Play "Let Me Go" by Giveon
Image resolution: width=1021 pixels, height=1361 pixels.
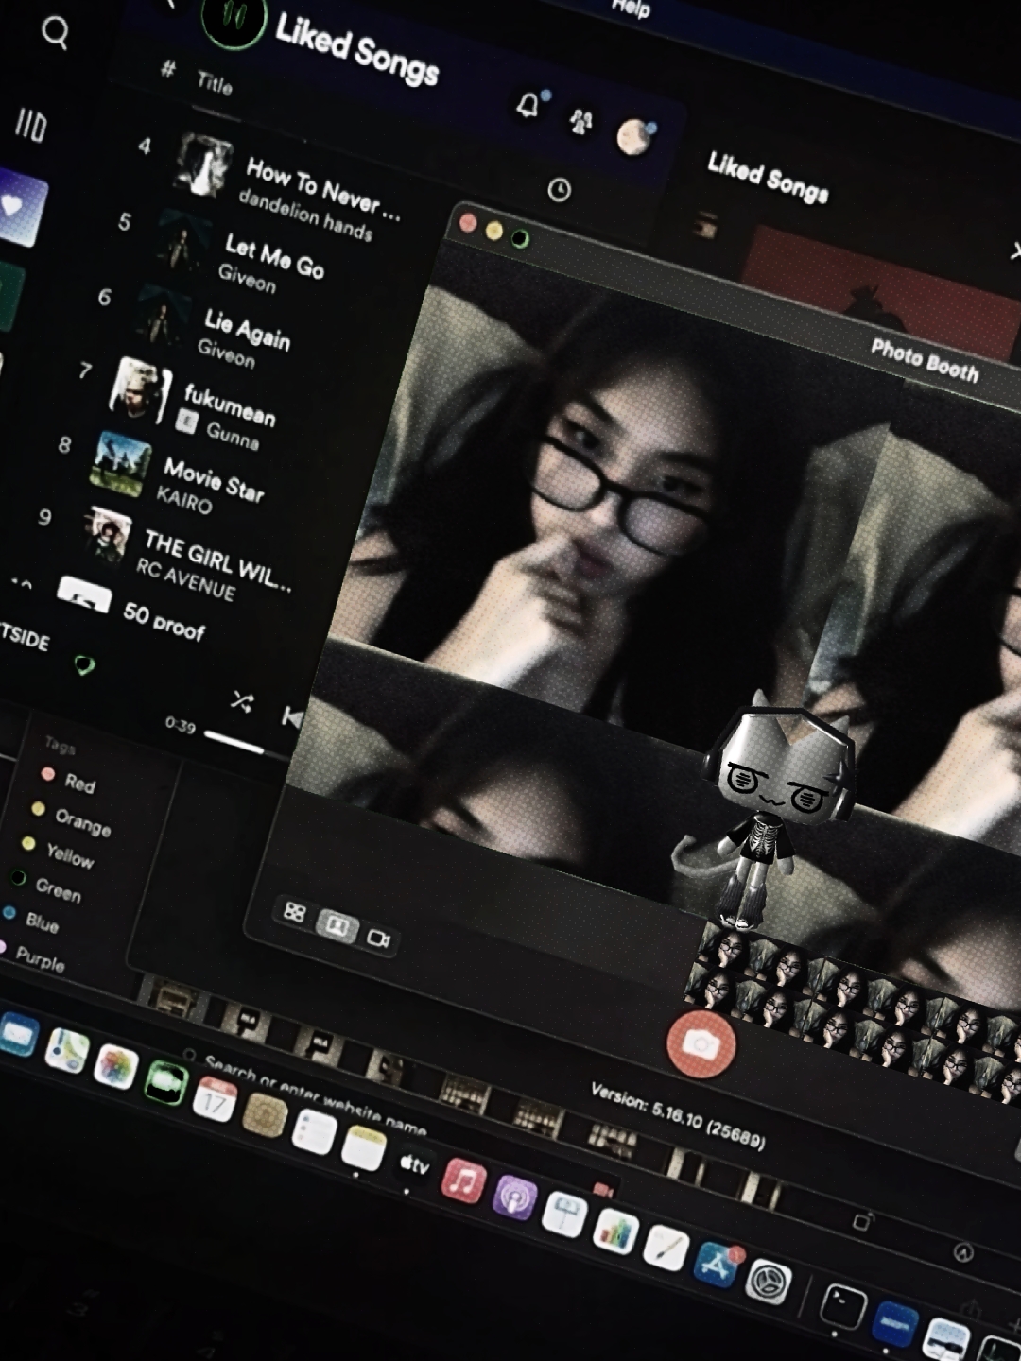coord(273,255)
